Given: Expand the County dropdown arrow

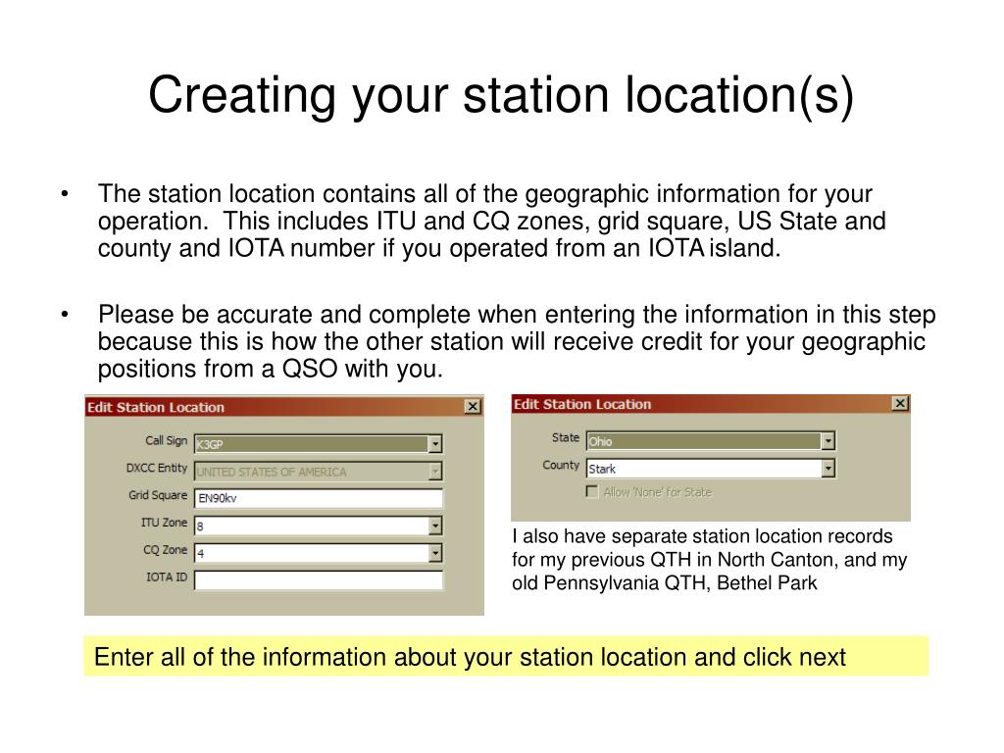Looking at the screenshot, I should [x=828, y=469].
